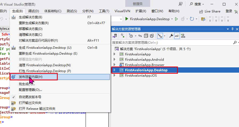Click search magnifier in Solution Explorer

tap(235, 43)
